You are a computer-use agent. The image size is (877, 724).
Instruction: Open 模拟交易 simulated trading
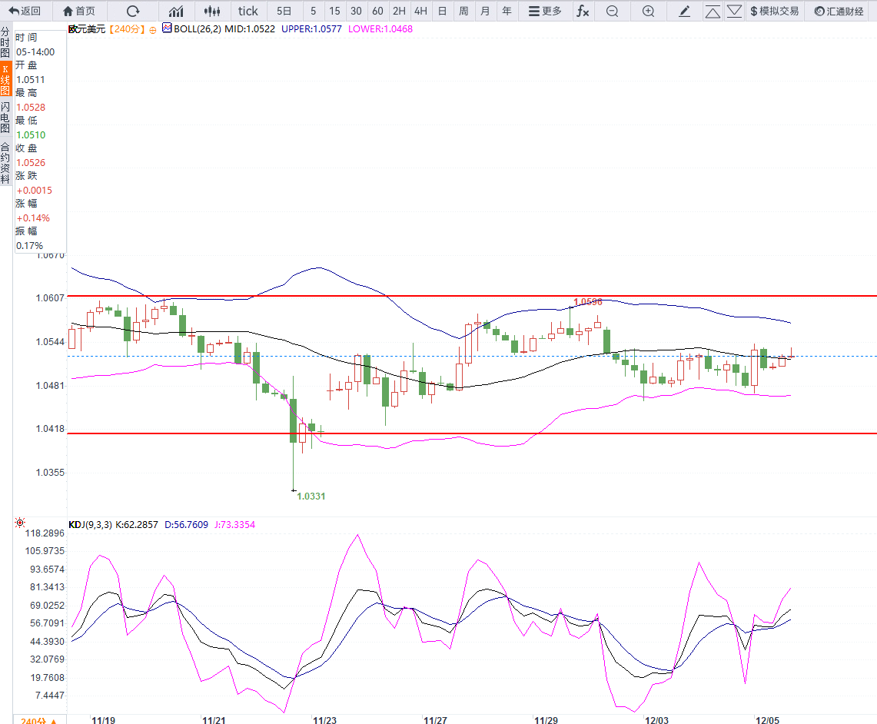(774, 11)
